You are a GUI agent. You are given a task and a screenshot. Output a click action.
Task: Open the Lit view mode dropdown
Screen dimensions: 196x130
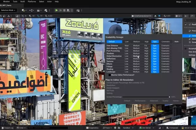tap(178, 16)
